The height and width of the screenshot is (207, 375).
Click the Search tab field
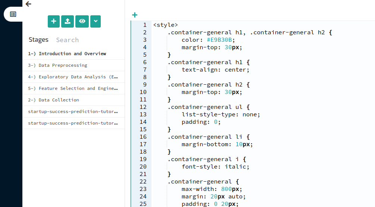pyautogui.click(x=68, y=40)
